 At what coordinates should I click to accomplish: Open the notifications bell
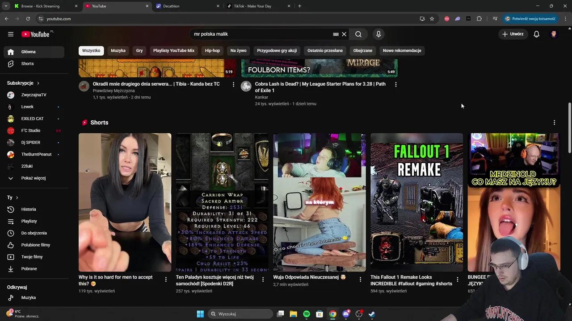tap(537, 34)
